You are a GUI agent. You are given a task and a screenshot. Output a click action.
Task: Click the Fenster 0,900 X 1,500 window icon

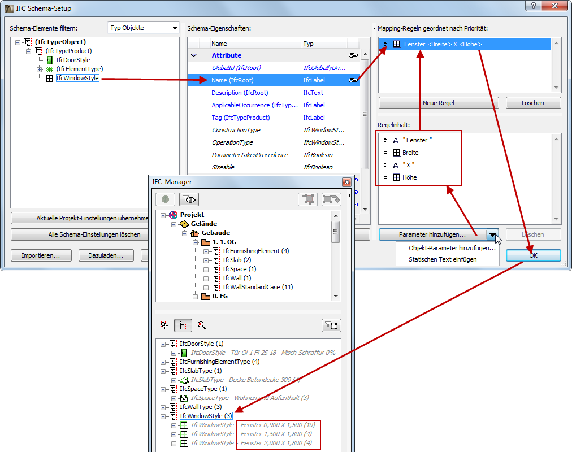coord(184,425)
